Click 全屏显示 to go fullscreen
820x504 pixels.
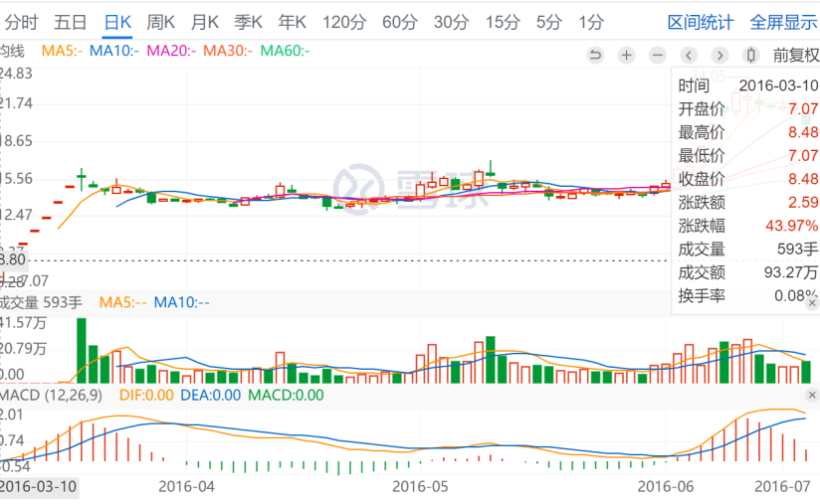tap(782, 22)
